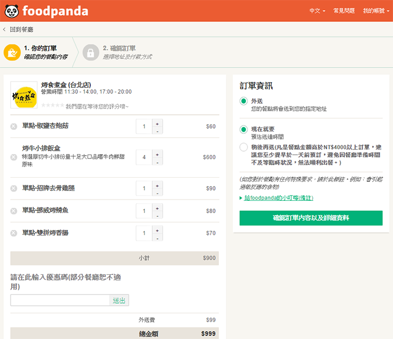Select the 現在就要 radio option

click(x=243, y=129)
